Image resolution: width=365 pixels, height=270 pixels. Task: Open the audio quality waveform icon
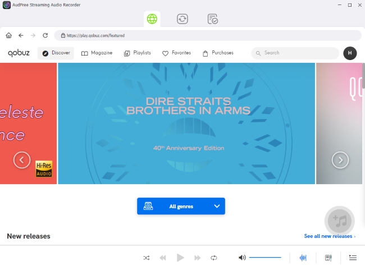point(303,258)
